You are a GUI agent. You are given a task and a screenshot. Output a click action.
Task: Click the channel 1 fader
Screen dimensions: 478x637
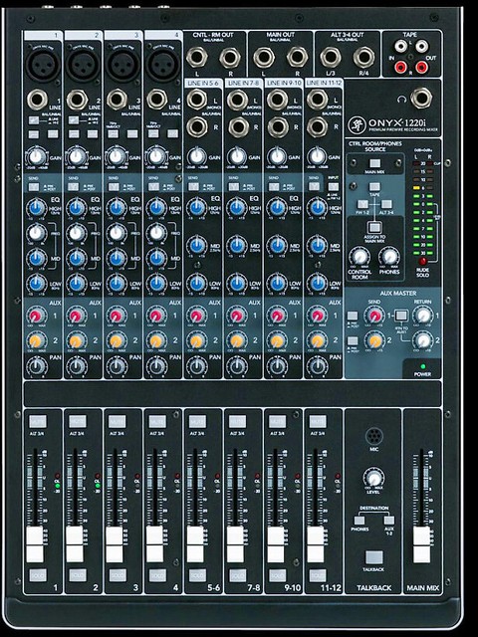35,544
